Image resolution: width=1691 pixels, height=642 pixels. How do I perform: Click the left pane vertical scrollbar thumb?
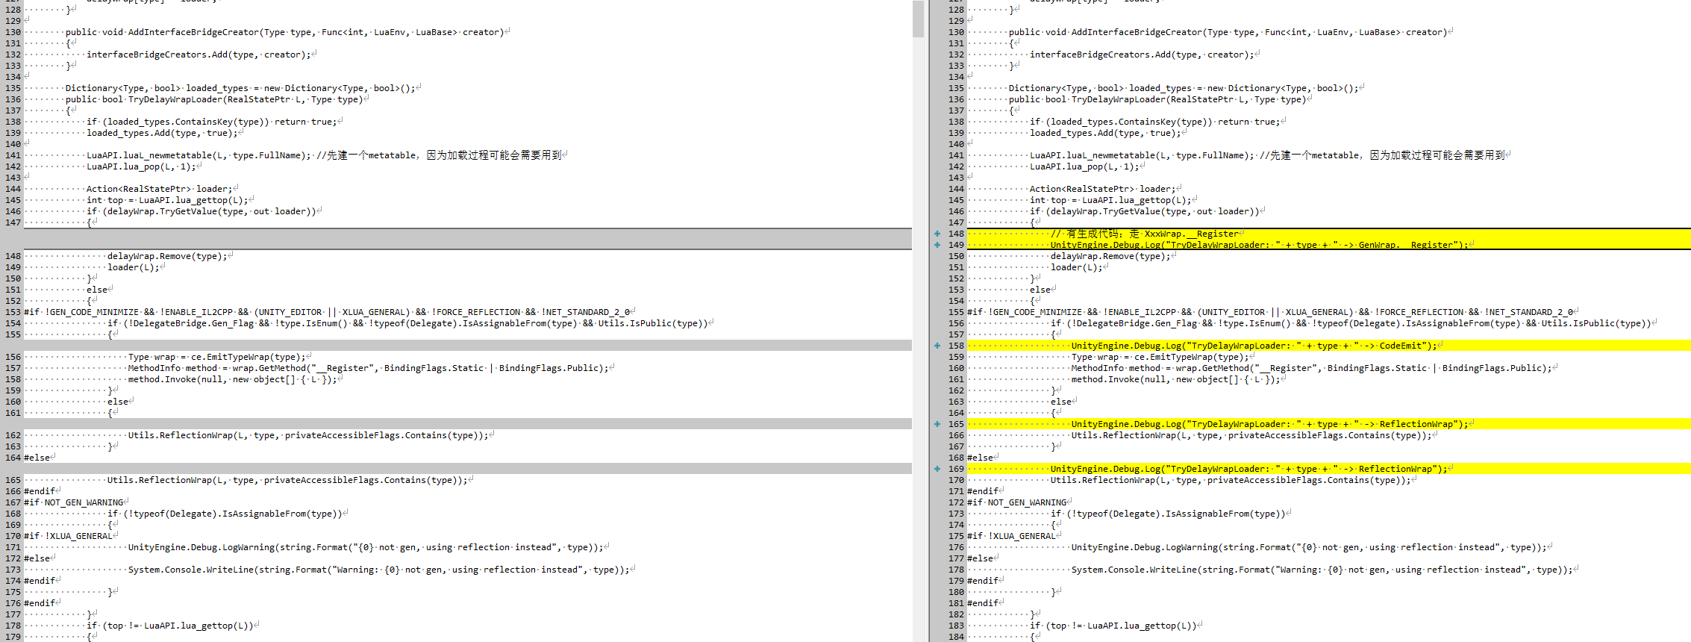click(x=918, y=19)
